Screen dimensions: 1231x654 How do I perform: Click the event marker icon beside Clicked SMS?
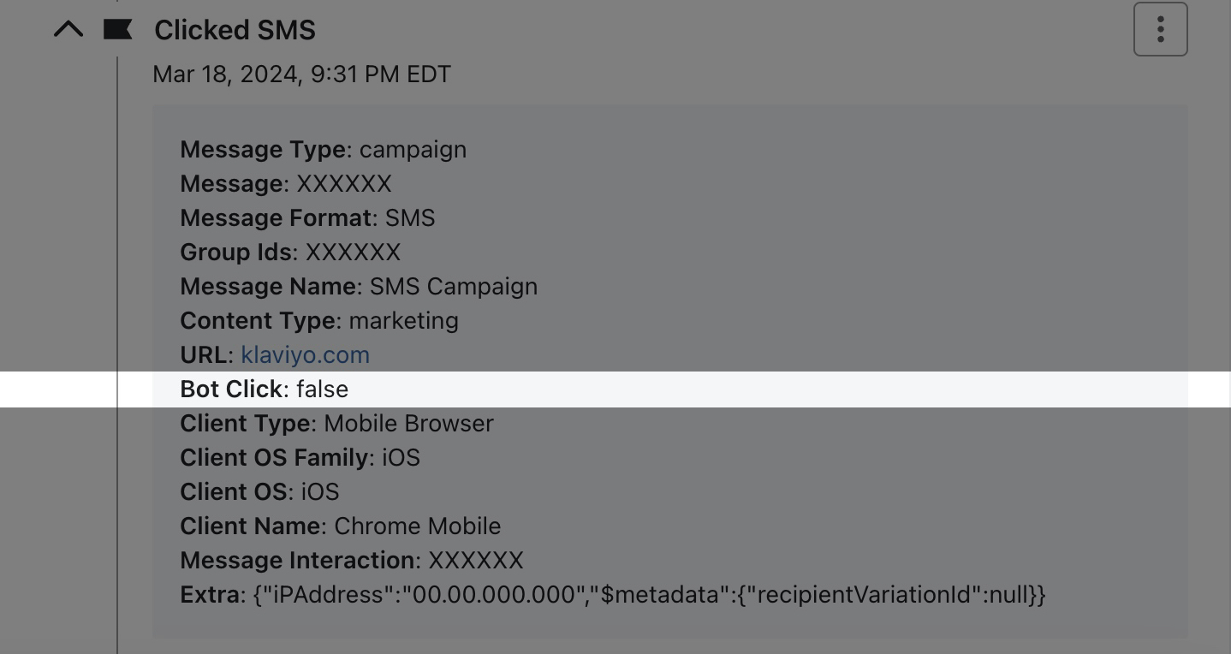tap(116, 28)
